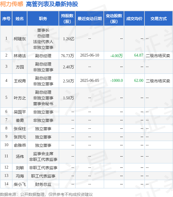Viewport: 173px width, 197px height.
Task: Click the name 姜勇
Action: click(20, 120)
